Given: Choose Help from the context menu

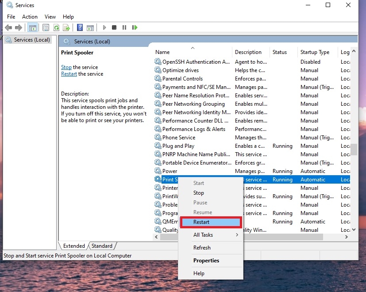Looking at the screenshot, I should 210,273.
